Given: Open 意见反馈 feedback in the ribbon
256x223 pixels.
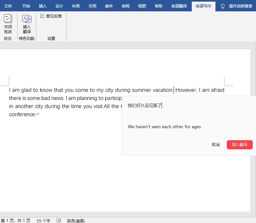Looking at the screenshot, I should coord(51,16).
